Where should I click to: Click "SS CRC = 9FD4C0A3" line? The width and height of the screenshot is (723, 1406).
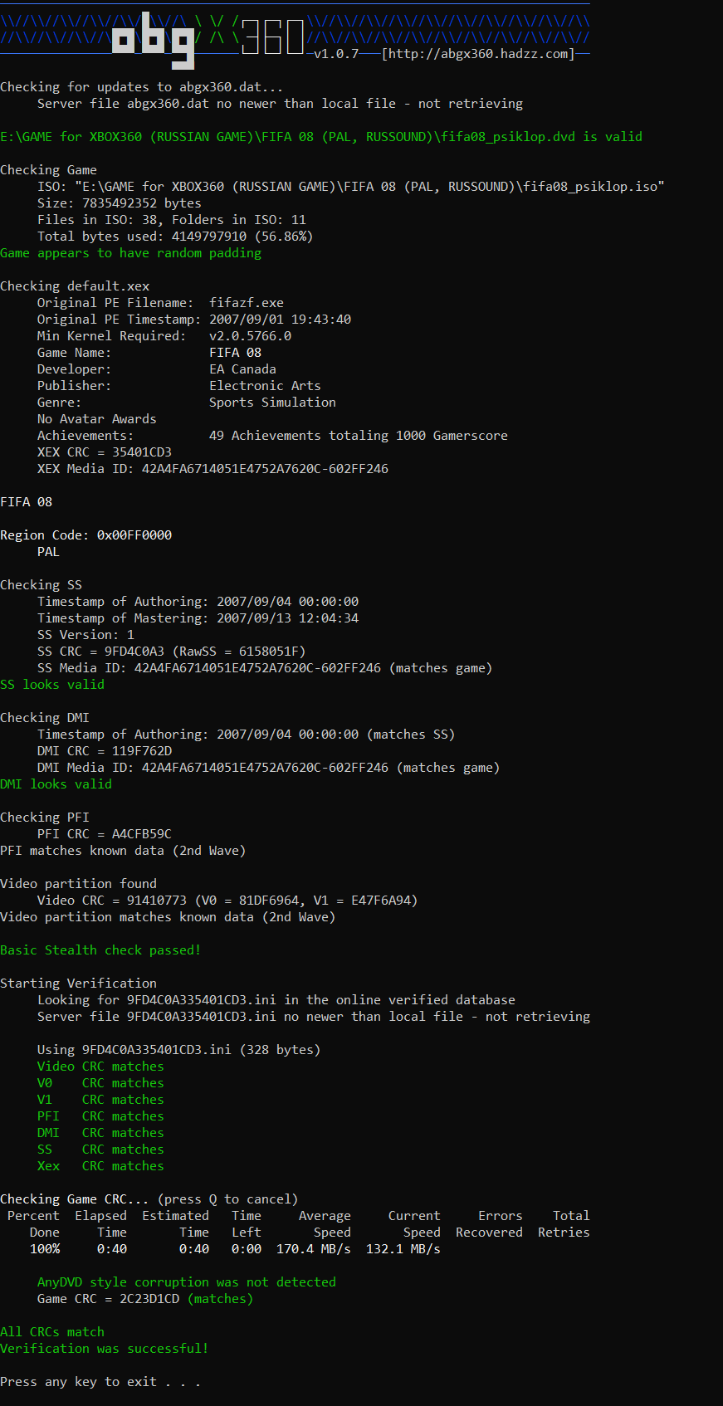(172, 652)
